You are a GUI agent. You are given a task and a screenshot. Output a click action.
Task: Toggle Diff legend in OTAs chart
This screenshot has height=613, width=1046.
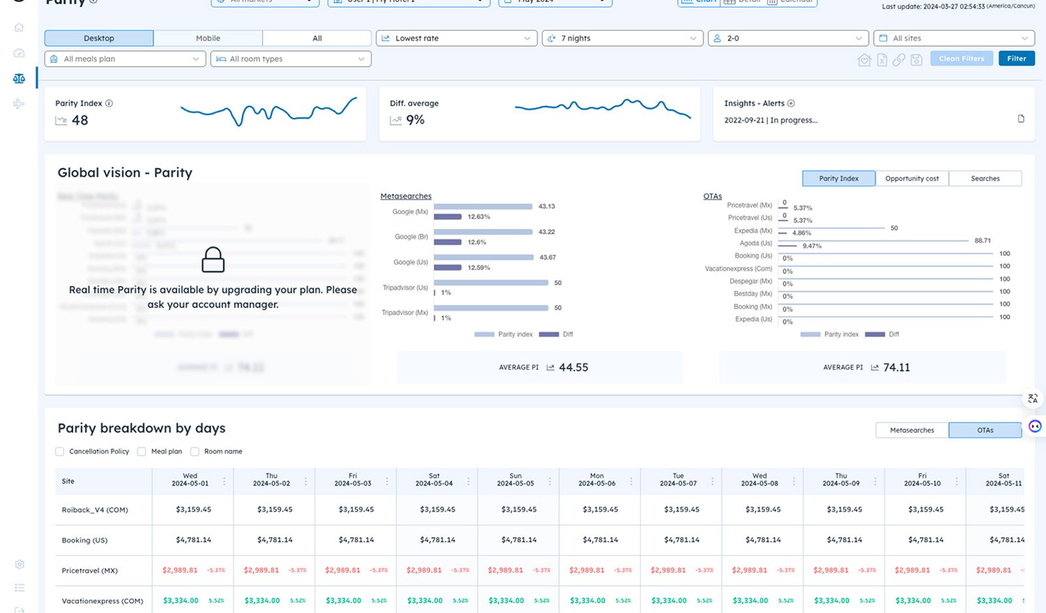[x=882, y=334]
